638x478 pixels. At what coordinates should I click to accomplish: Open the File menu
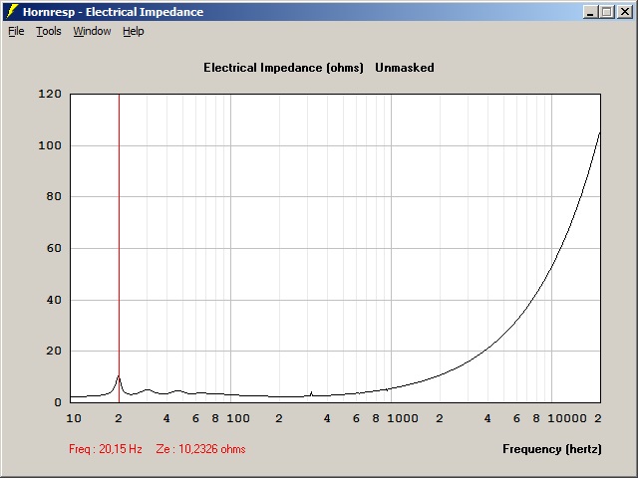point(16,31)
